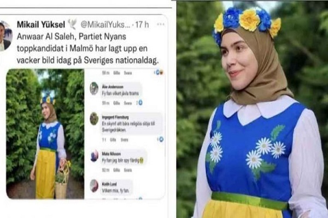Click Gilla under Mats Nilsson's comment
The height and width of the screenshot is (218, 328).
pos(116,170)
